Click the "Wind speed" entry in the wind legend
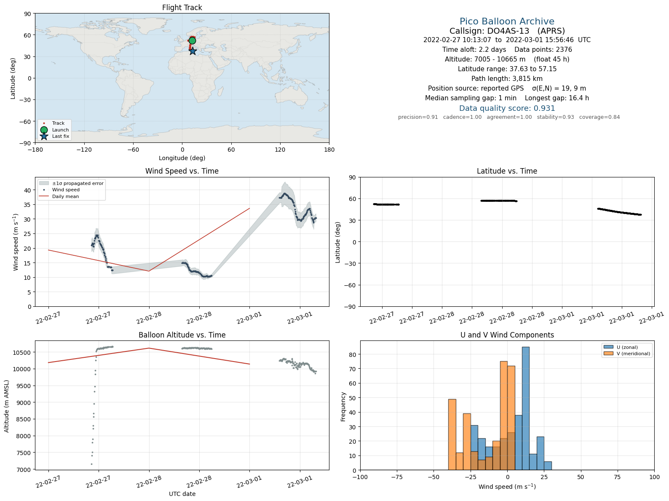Screen dimensions: 669x501 click(66, 190)
